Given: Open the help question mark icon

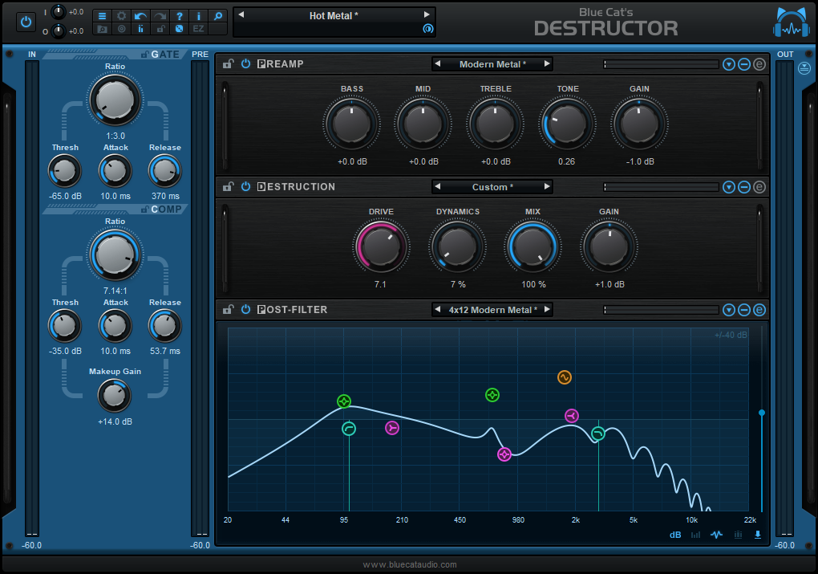Looking at the screenshot, I should (179, 16).
